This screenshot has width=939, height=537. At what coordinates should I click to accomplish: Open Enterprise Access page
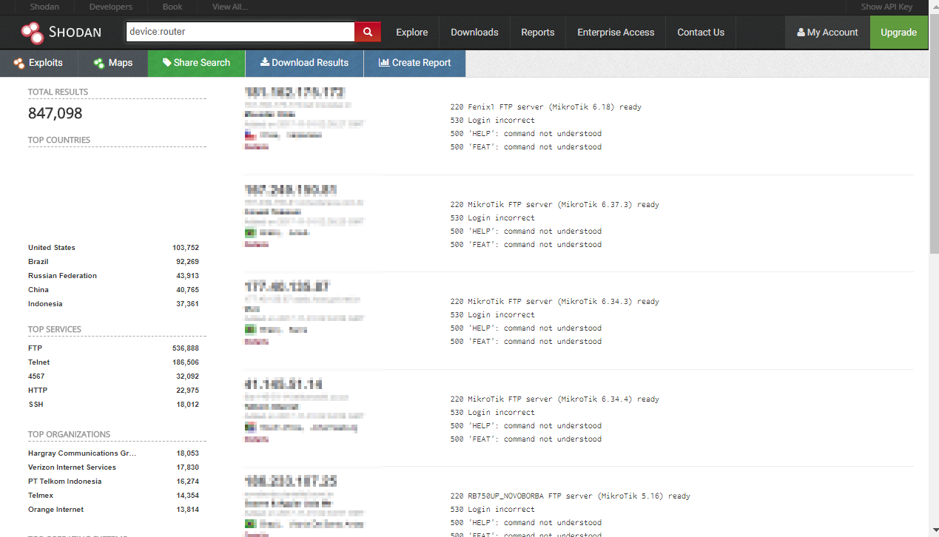(x=616, y=33)
